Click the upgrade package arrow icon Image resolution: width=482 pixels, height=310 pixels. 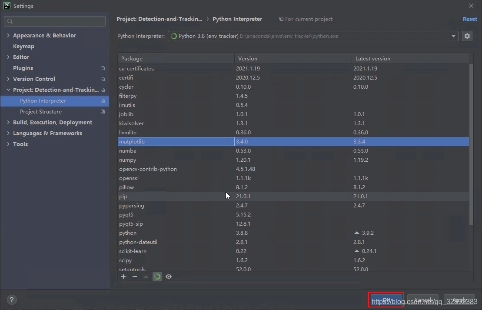(146, 277)
